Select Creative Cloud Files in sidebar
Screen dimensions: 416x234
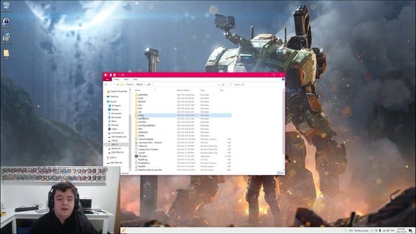pyautogui.click(x=117, y=91)
